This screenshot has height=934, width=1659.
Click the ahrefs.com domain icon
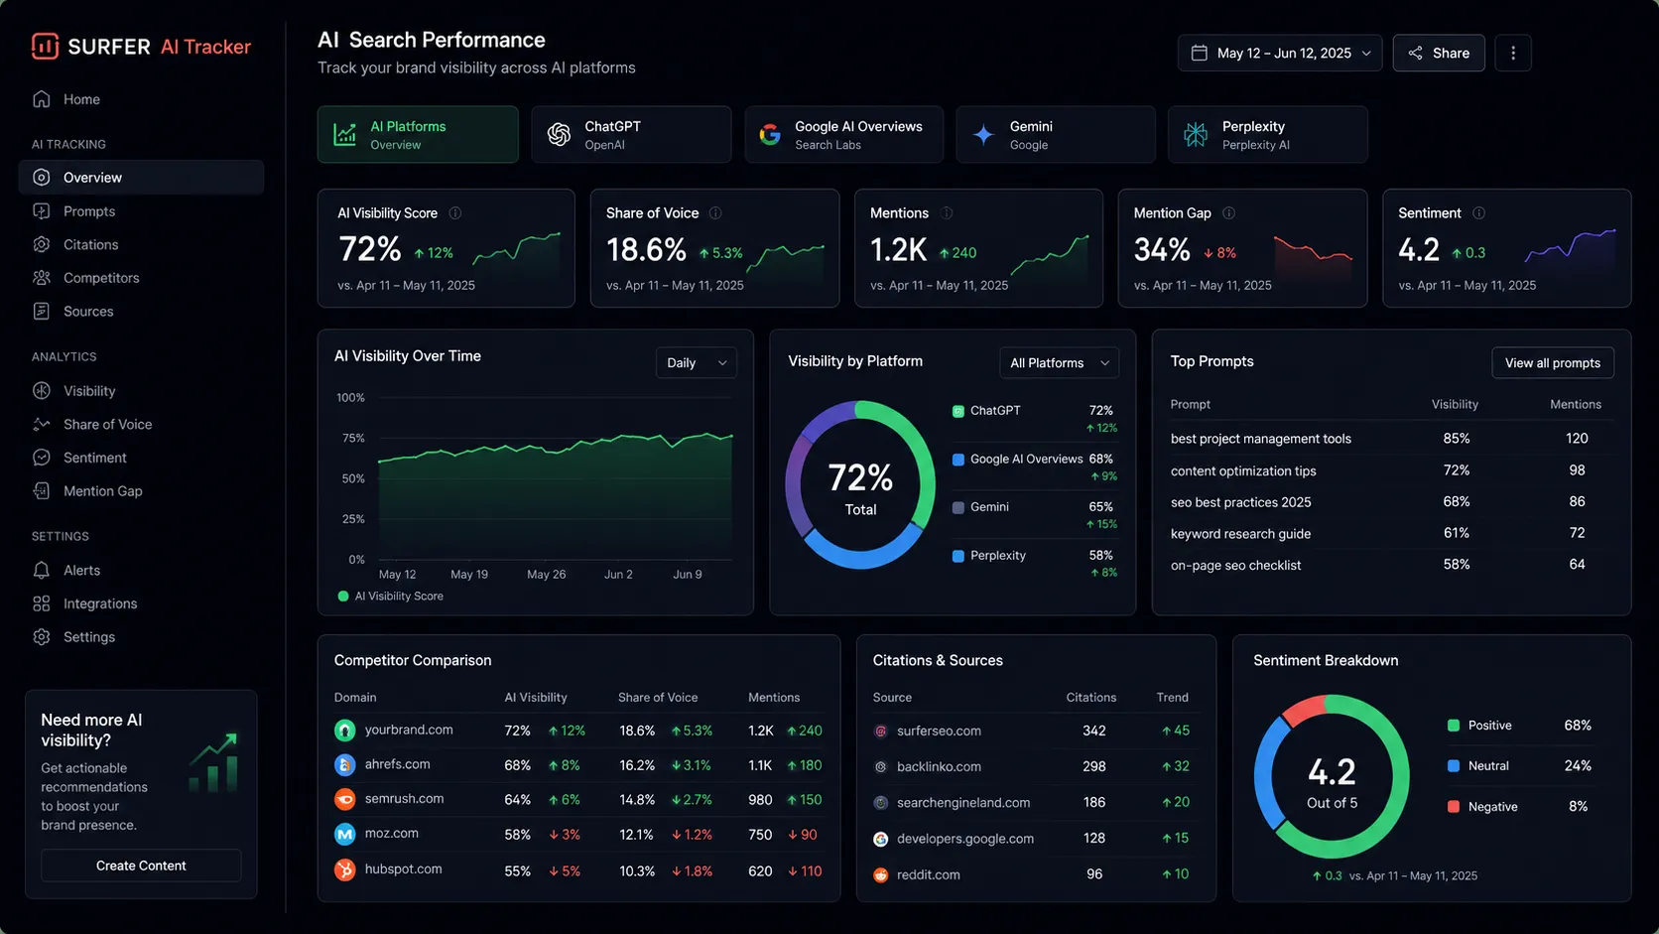click(344, 765)
